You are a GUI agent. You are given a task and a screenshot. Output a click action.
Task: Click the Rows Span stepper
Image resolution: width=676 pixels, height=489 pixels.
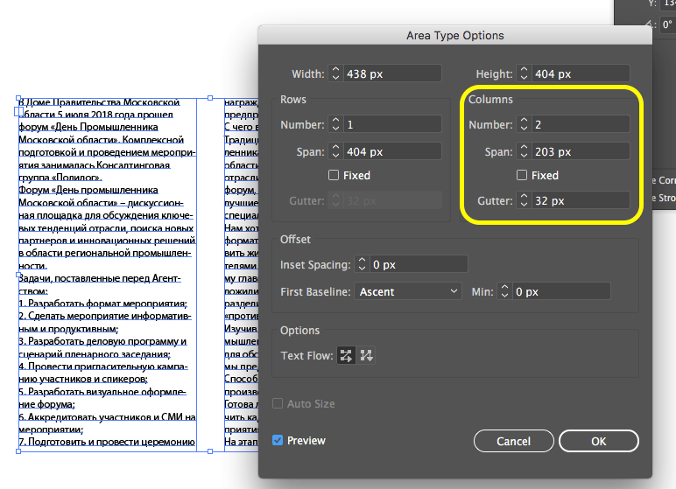tap(336, 151)
